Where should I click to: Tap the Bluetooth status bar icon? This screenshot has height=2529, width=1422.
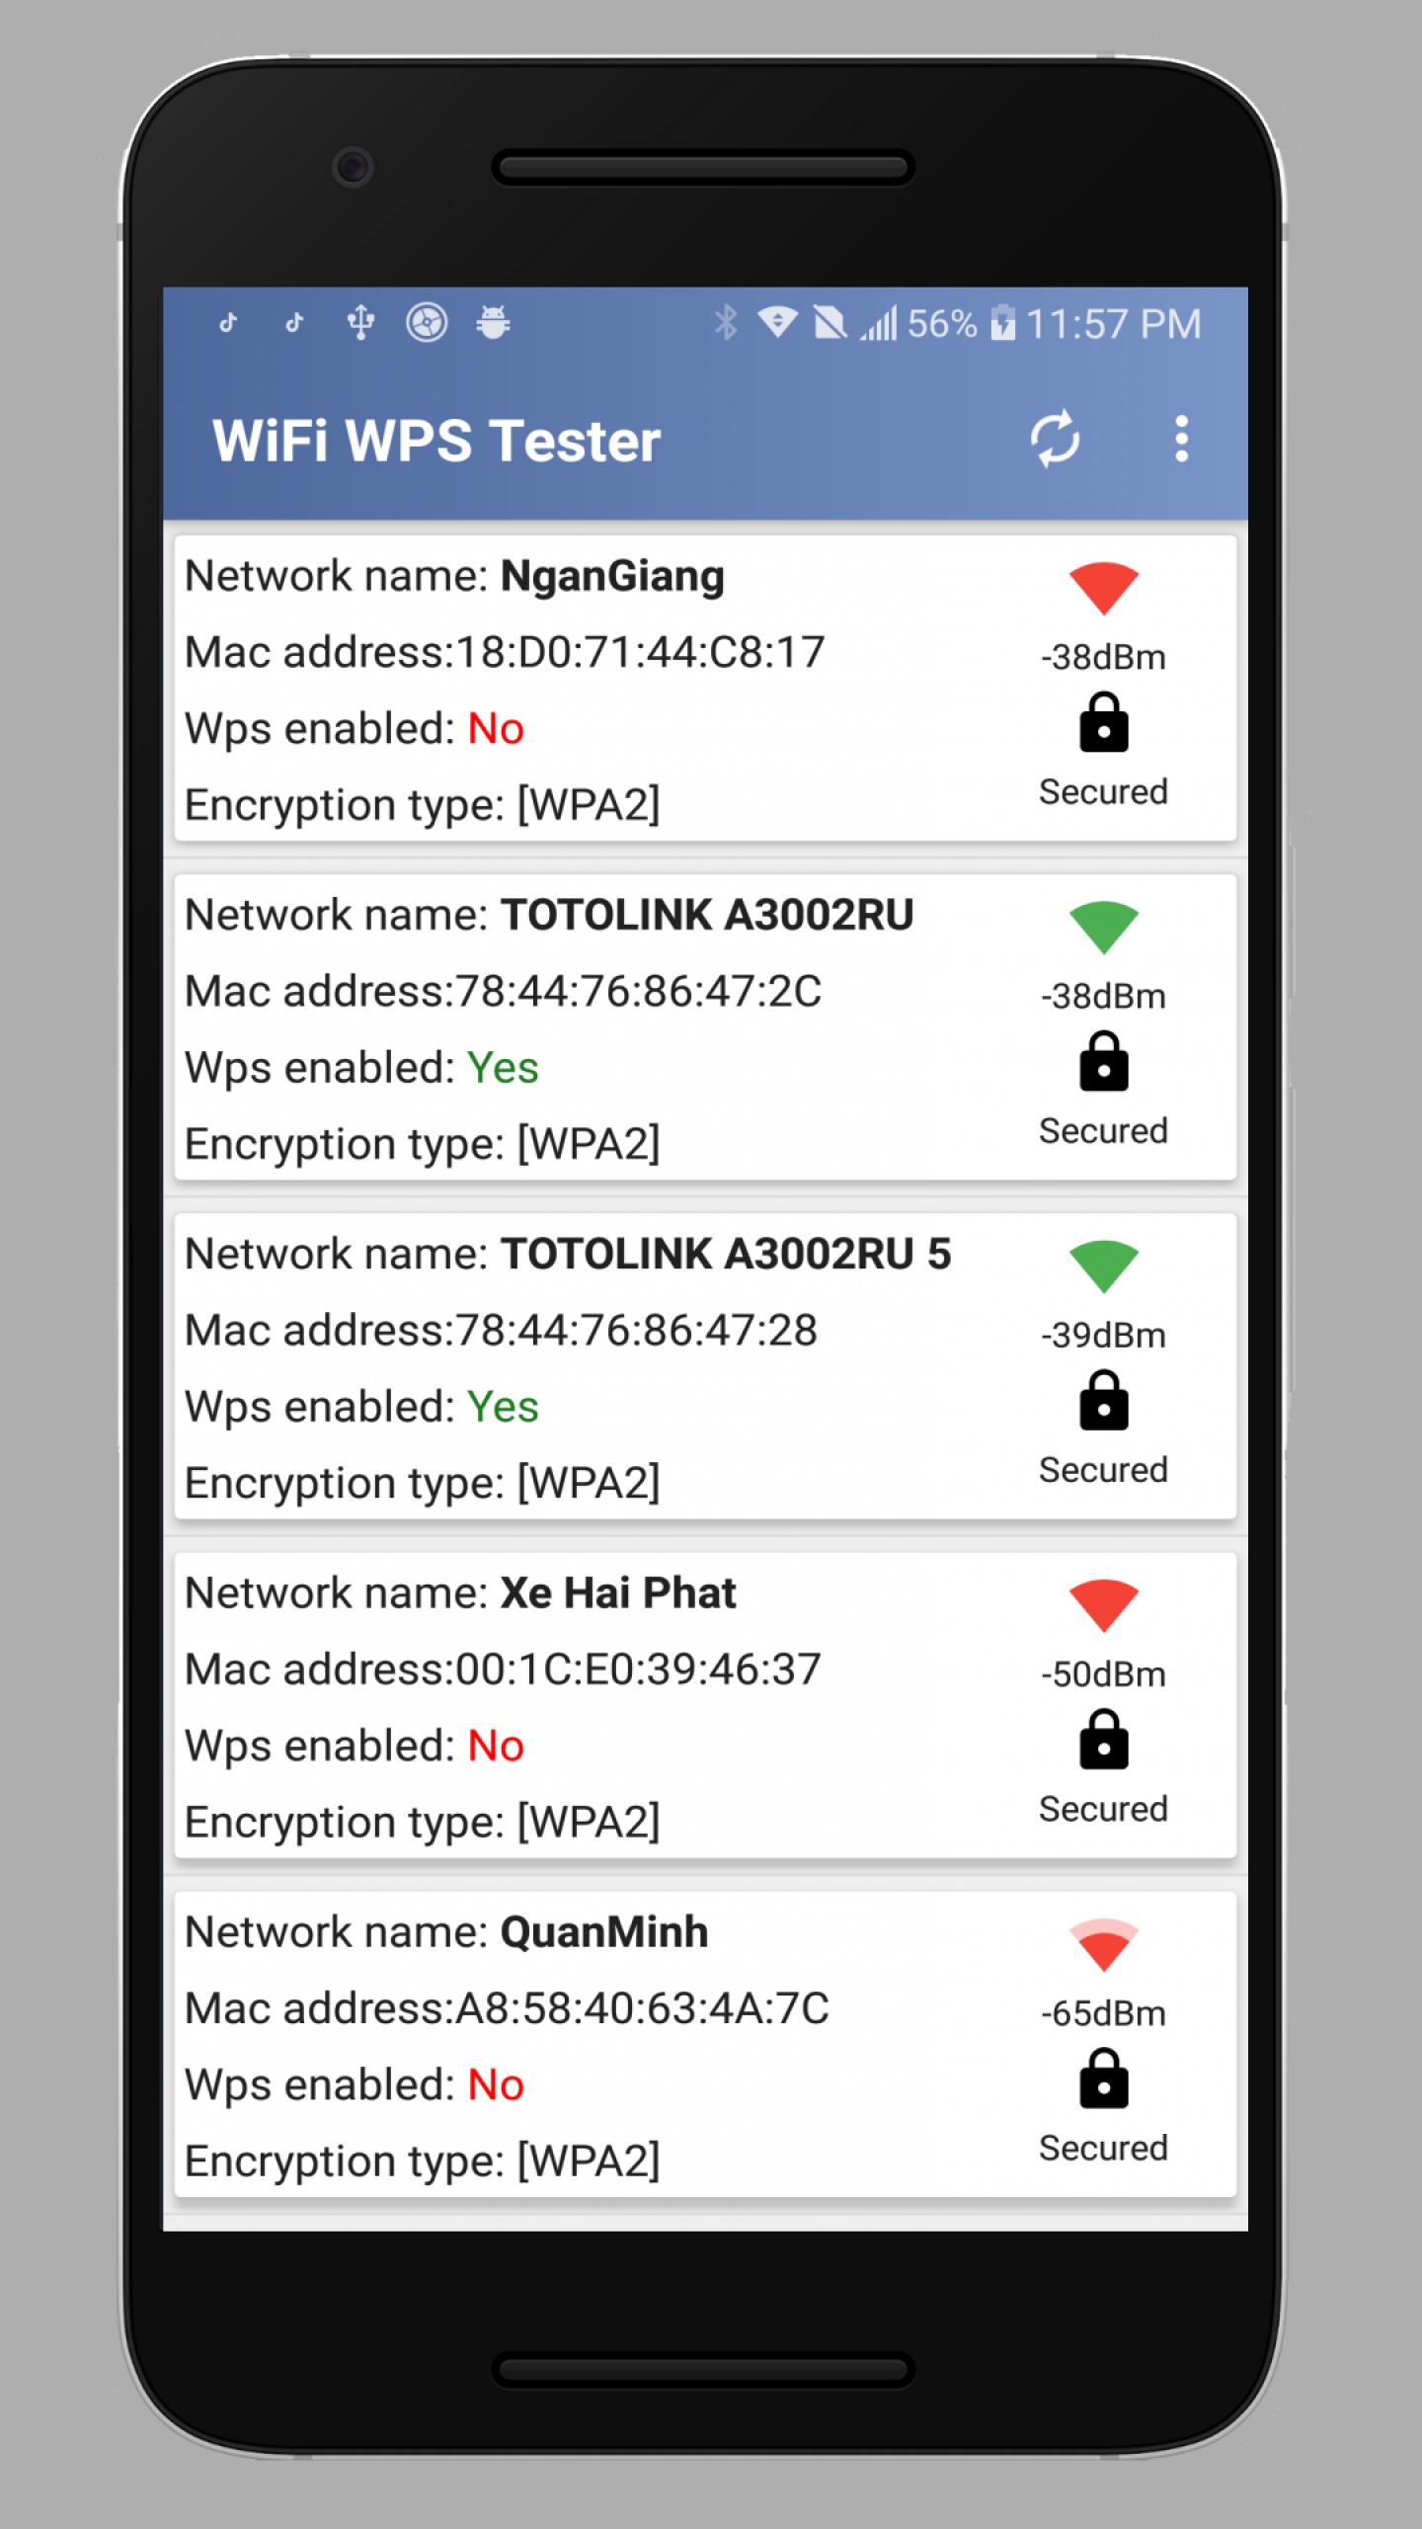pyautogui.click(x=726, y=323)
